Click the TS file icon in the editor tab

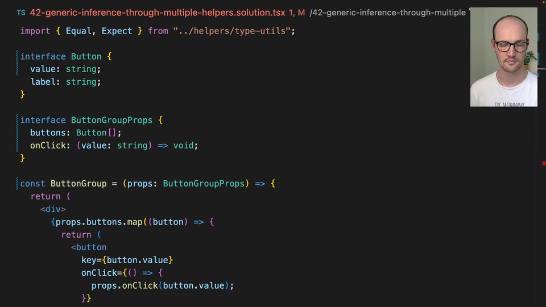(x=21, y=13)
